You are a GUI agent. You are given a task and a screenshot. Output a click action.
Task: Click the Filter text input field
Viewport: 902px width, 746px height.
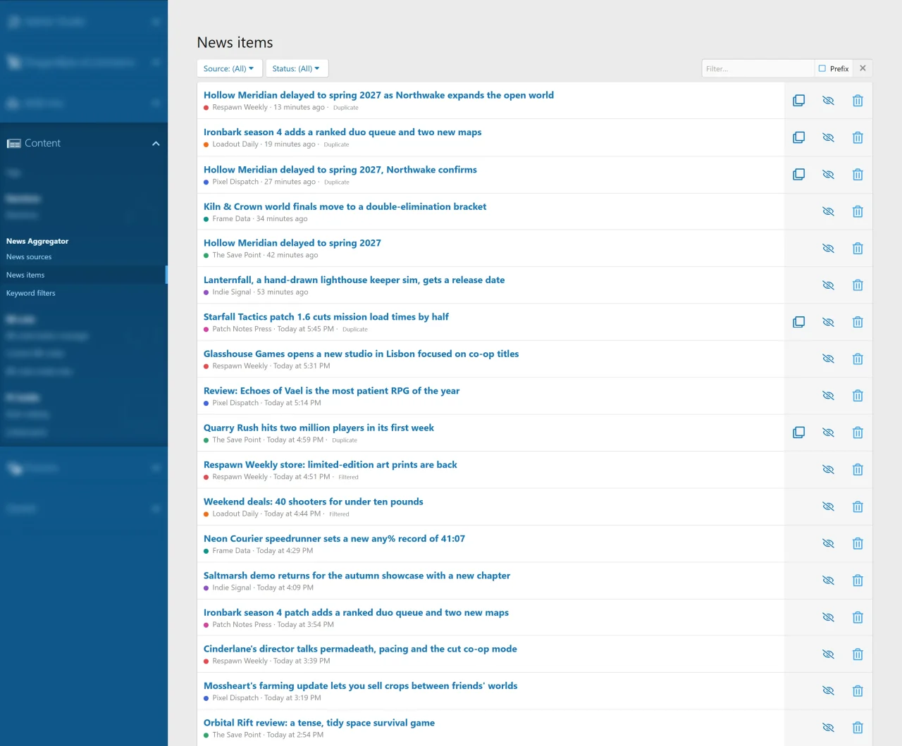tap(758, 68)
